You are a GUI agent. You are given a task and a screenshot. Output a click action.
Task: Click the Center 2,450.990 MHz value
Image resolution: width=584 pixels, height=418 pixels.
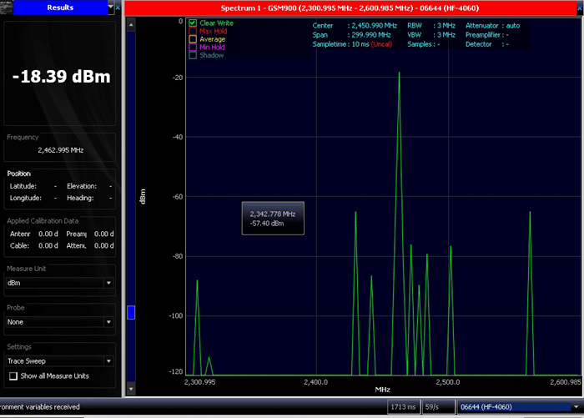[x=374, y=26]
